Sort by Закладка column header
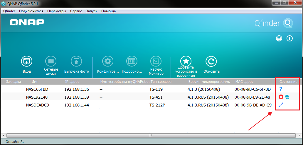 click(13, 82)
